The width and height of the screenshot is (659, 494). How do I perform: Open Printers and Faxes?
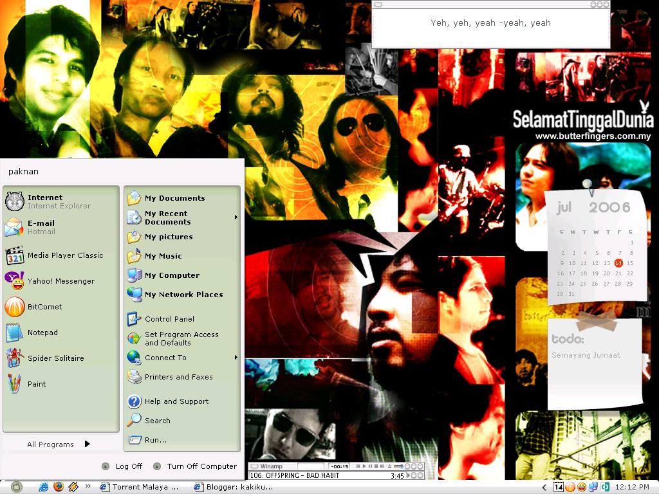pos(182,377)
